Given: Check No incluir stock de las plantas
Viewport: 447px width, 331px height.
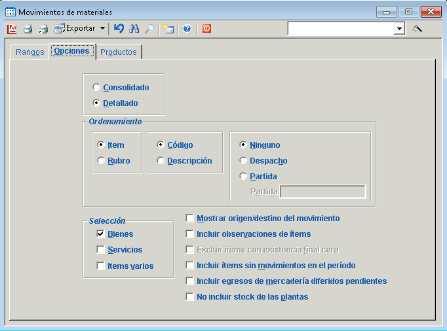Looking at the screenshot, I should click(x=190, y=297).
